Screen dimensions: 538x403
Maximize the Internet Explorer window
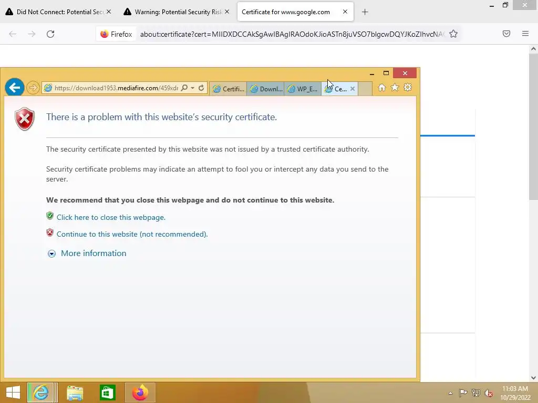tap(386, 73)
